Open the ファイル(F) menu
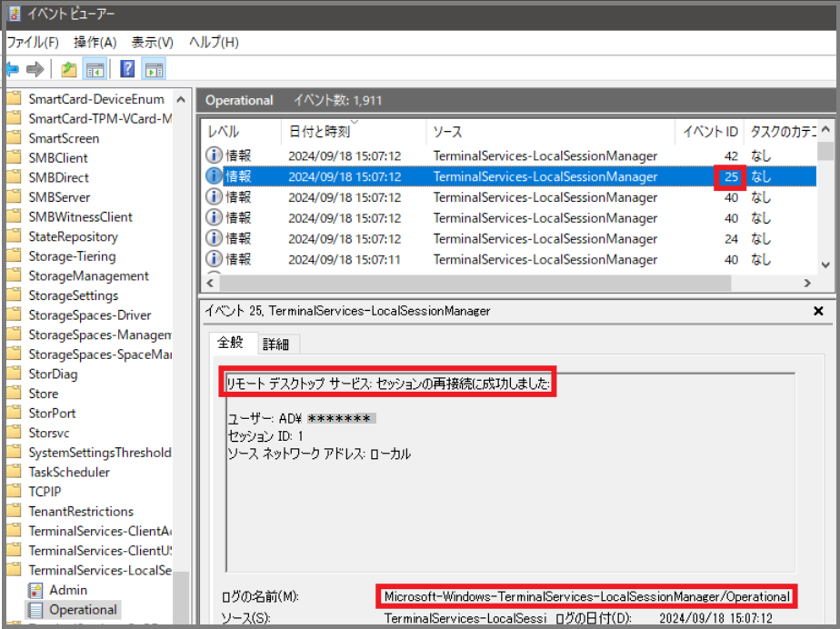This screenshot has width=840, height=629. 33,43
